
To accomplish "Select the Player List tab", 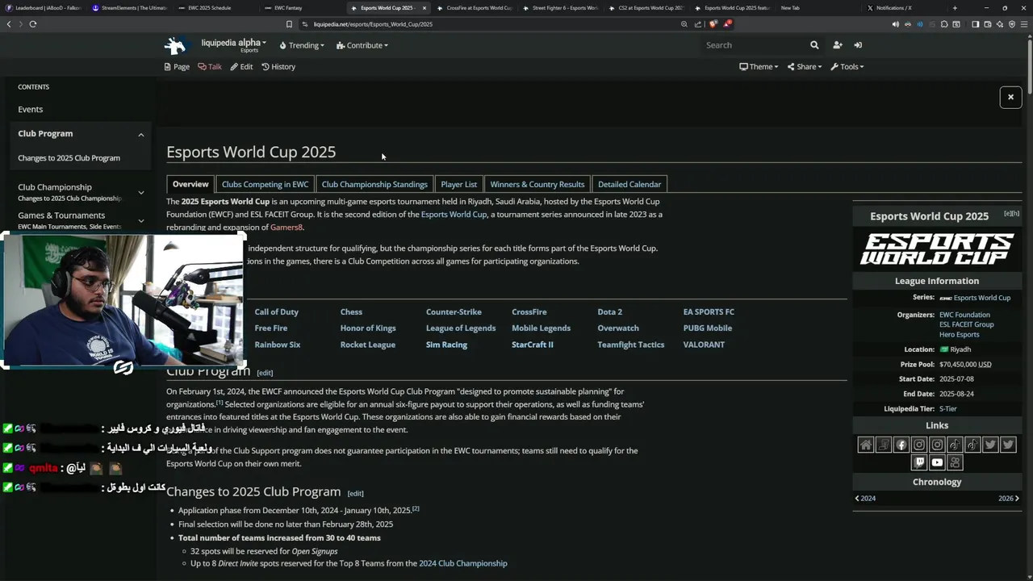I will point(459,184).
